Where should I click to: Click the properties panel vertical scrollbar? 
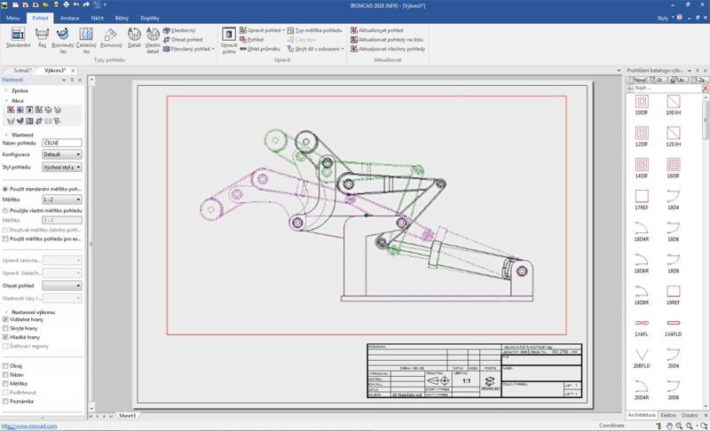91,243
